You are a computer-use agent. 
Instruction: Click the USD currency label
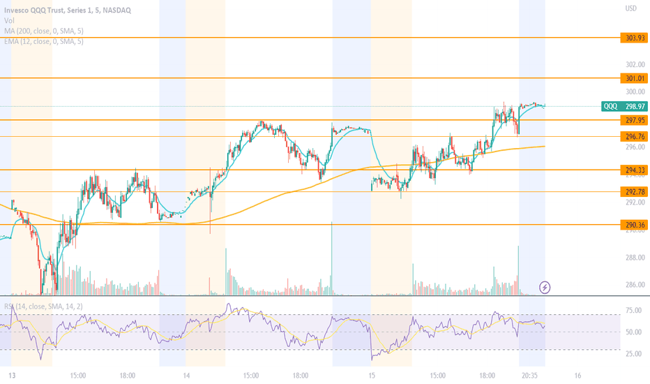pyautogui.click(x=630, y=8)
